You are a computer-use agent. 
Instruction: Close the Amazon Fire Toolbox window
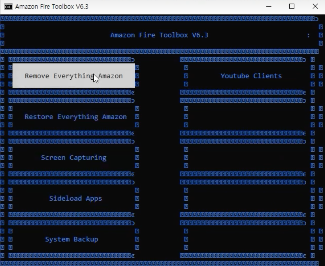[x=315, y=6]
